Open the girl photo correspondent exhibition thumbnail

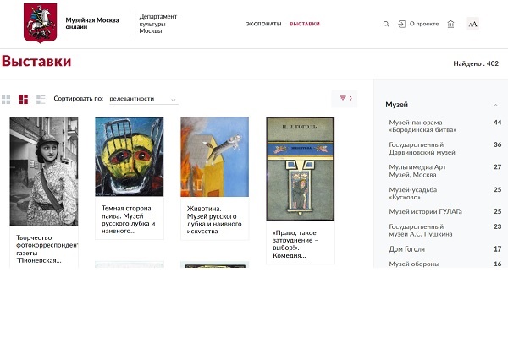pos(44,171)
